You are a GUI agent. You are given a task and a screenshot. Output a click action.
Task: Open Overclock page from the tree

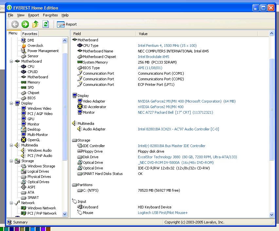35,46
